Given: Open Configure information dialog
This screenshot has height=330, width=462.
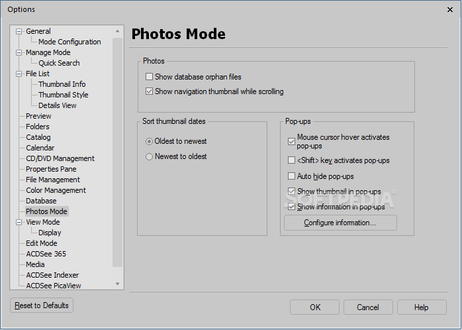Looking at the screenshot, I should [x=340, y=223].
